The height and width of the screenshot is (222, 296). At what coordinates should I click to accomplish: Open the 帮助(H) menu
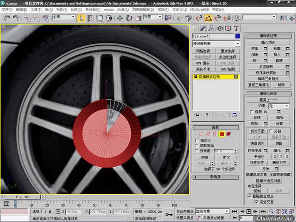click(218, 9)
